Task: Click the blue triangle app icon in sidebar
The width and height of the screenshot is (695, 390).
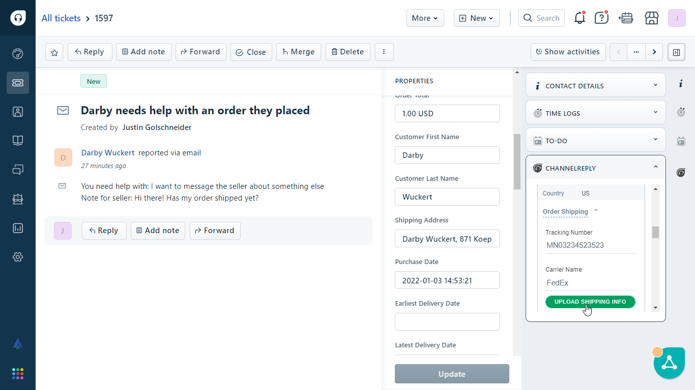Action: point(18,344)
